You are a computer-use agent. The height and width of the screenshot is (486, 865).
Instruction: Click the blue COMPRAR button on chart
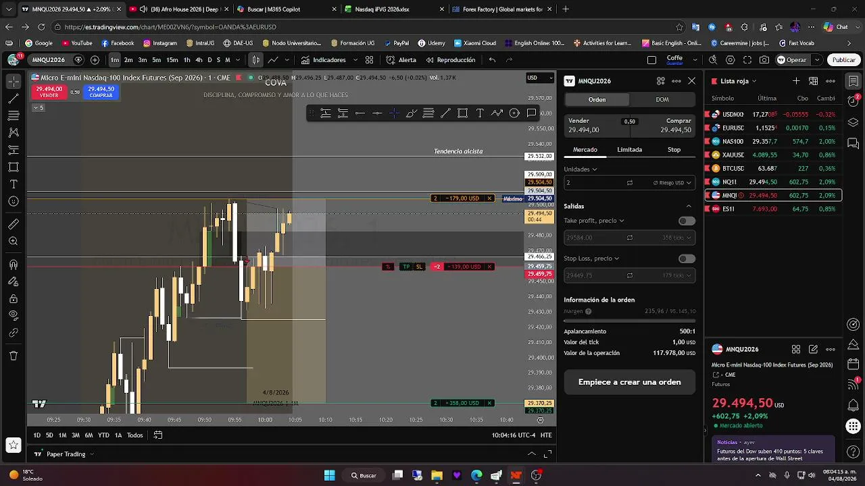[101, 92]
